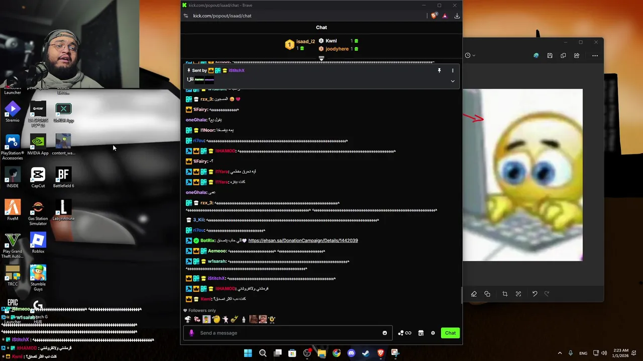
Task: Click the emoji laptop image in Snipping Tool
Action: [523, 175]
